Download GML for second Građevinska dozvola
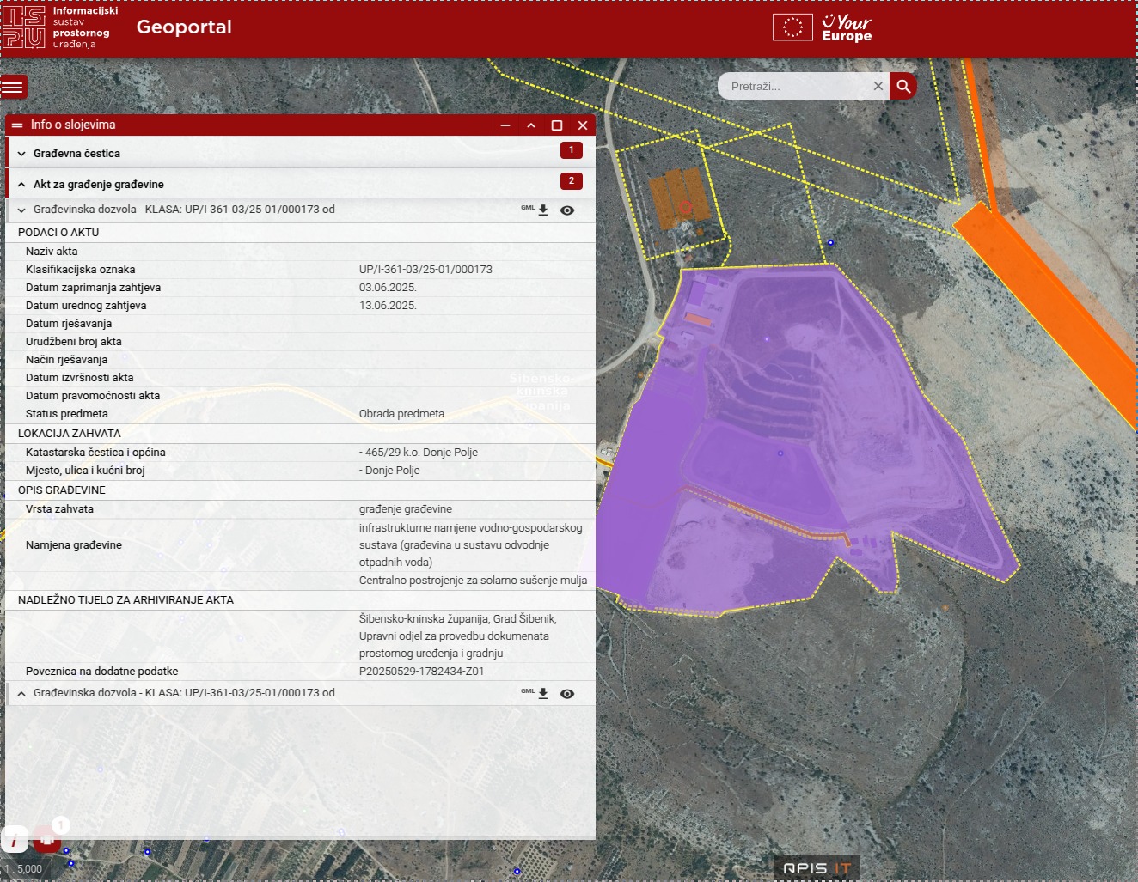The height and width of the screenshot is (882, 1138). tap(542, 693)
